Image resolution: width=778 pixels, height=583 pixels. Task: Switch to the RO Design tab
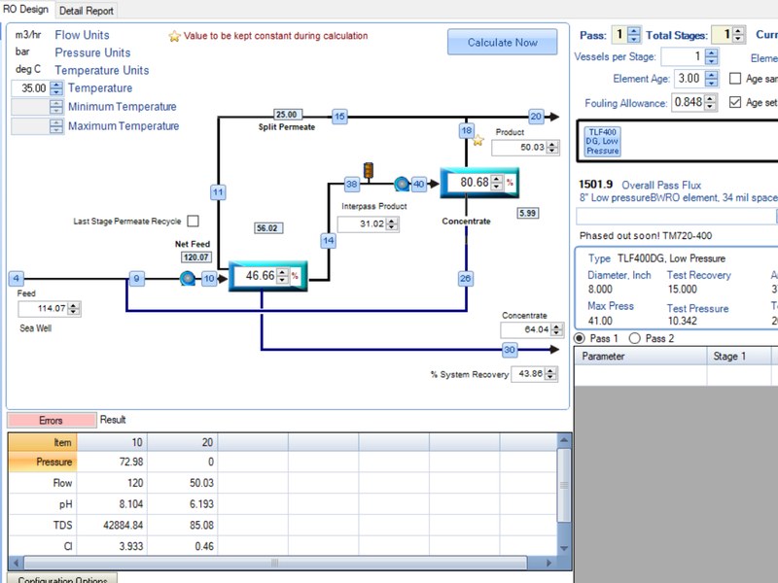[26, 9]
